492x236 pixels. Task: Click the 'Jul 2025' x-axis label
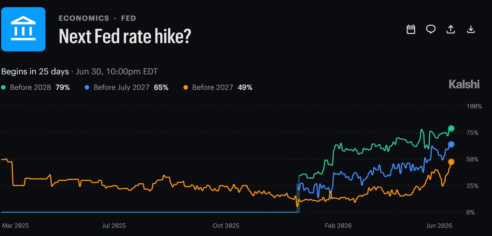point(114,225)
